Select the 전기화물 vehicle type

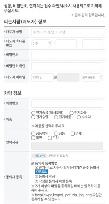coord(72,113)
